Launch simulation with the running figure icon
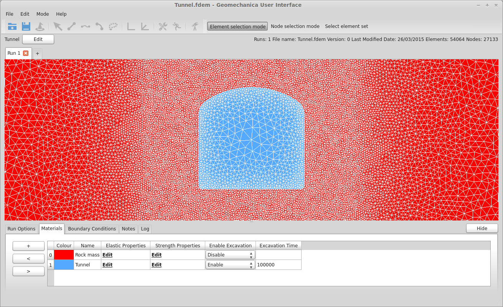Image resolution: width=503 pixels, height=307 pixels. pos(176,26)
